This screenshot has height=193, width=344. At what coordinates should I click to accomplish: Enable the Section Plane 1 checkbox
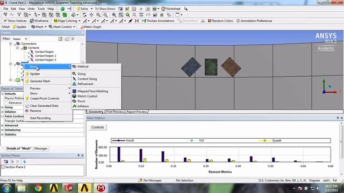tap(3, 167)
